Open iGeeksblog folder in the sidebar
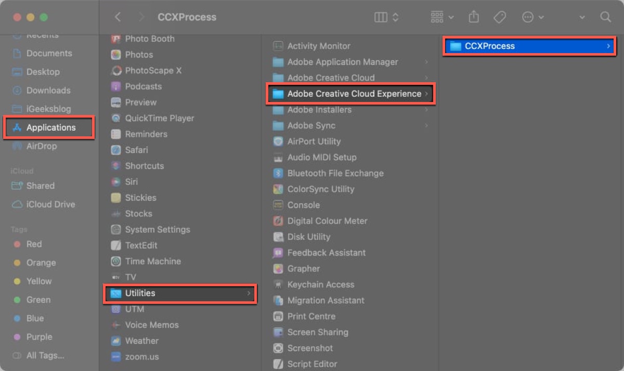624x371 pixels. [49, 109]
